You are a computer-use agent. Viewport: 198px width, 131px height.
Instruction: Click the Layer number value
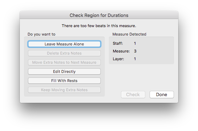135,59
